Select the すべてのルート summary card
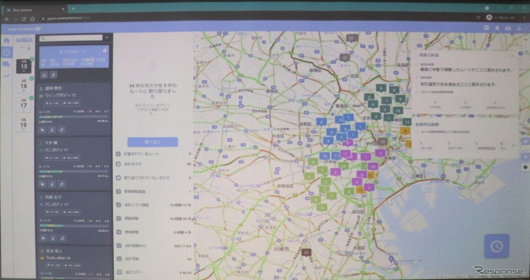 (x=74, y=57)
